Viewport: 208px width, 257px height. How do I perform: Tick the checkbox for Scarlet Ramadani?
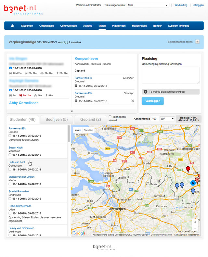point(10,199)
